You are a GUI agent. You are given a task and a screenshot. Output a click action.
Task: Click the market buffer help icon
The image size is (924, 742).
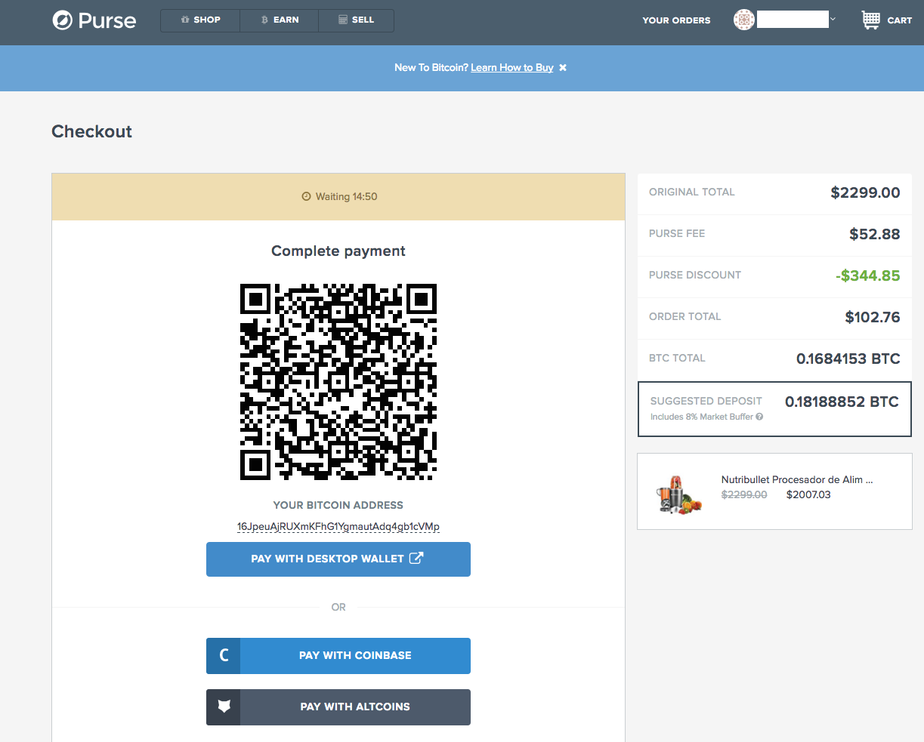(759, 417)
